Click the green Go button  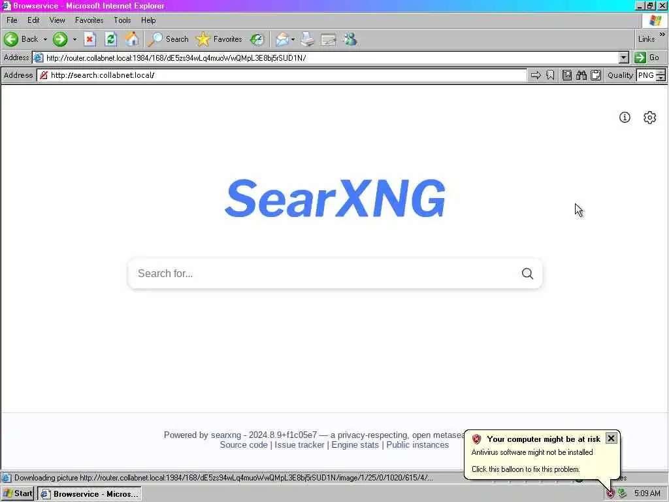point(647,58)
